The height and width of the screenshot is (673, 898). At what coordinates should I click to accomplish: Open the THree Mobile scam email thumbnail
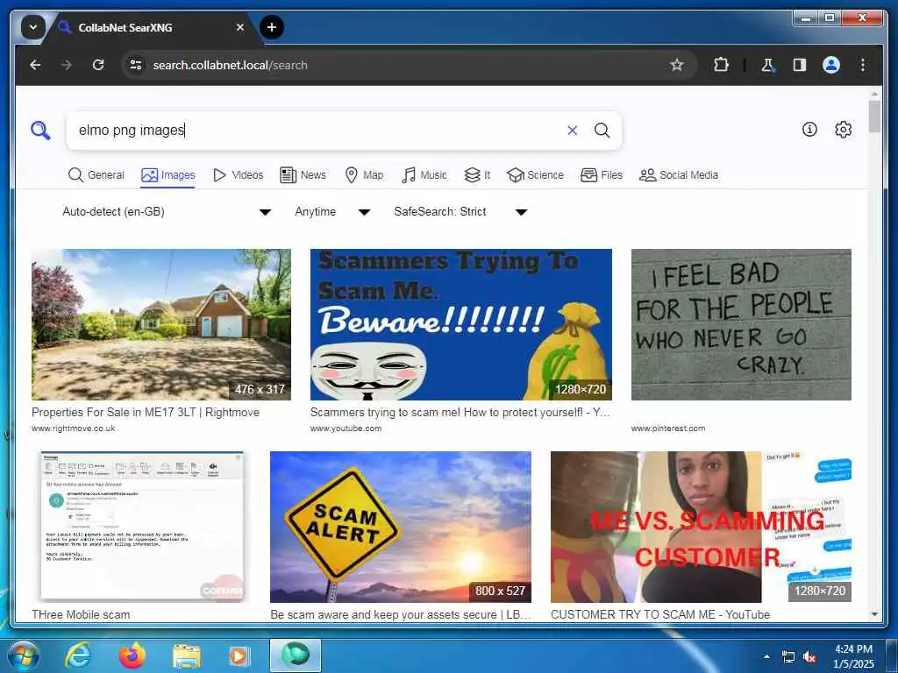tap(142, 527)
